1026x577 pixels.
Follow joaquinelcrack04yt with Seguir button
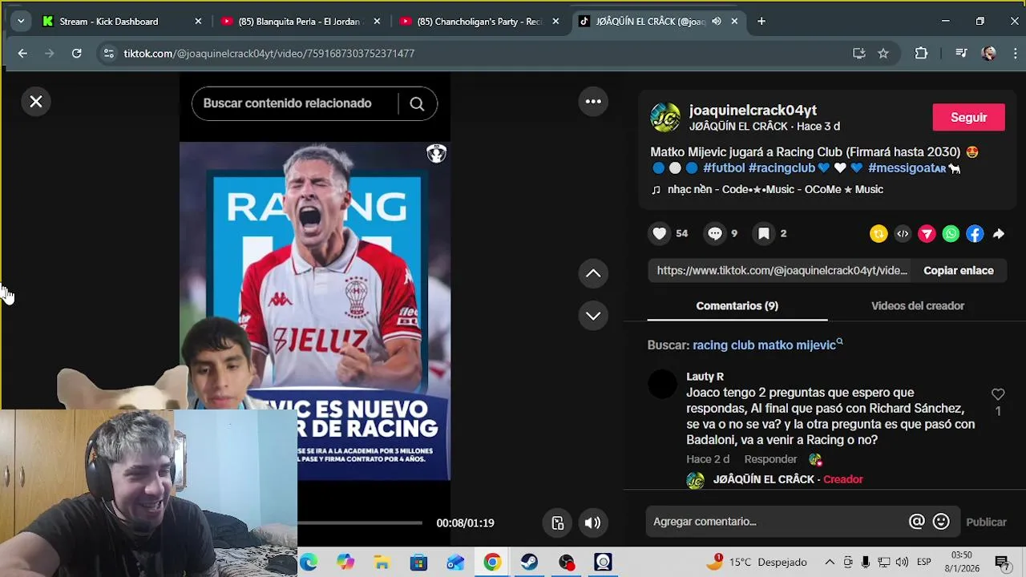(968, 117)
